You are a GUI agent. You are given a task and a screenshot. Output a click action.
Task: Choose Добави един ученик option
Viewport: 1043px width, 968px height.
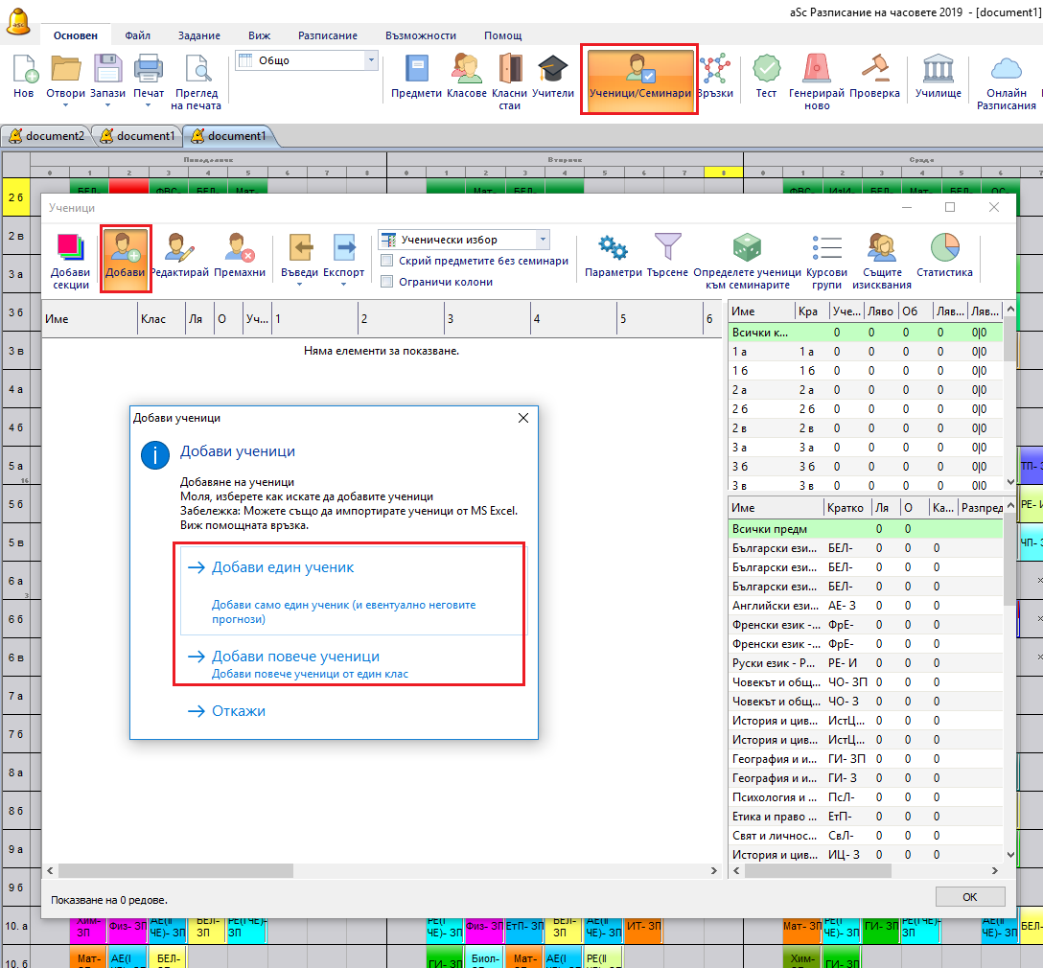283,567
